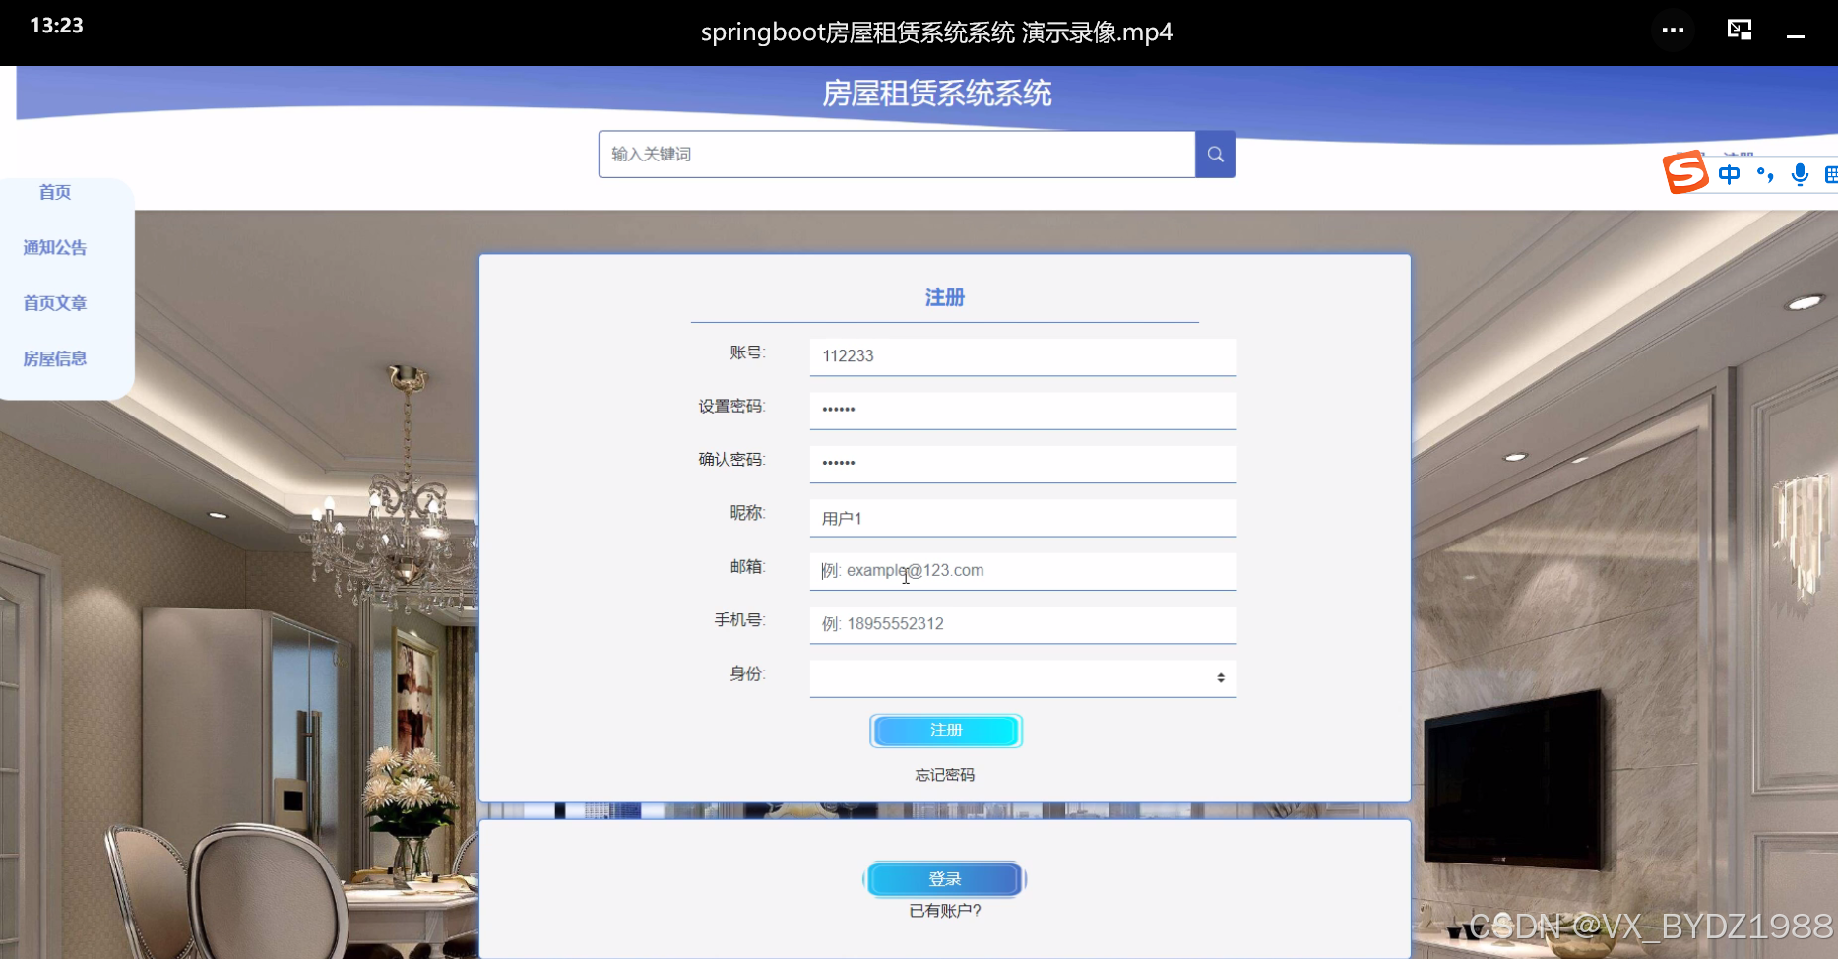The image size is (1838, 959).
Task: Switch video to picture-in-picture mode
Action: (x=1740, y=30)
